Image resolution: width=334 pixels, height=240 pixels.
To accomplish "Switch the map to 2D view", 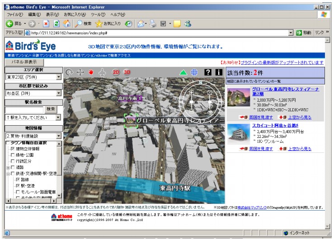I will [116, 72].
